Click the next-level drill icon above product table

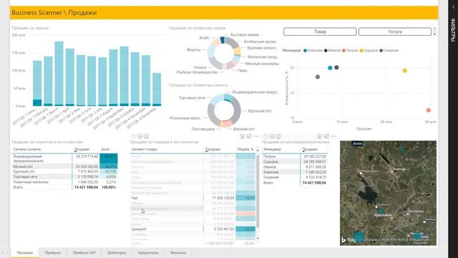point(140,136)
